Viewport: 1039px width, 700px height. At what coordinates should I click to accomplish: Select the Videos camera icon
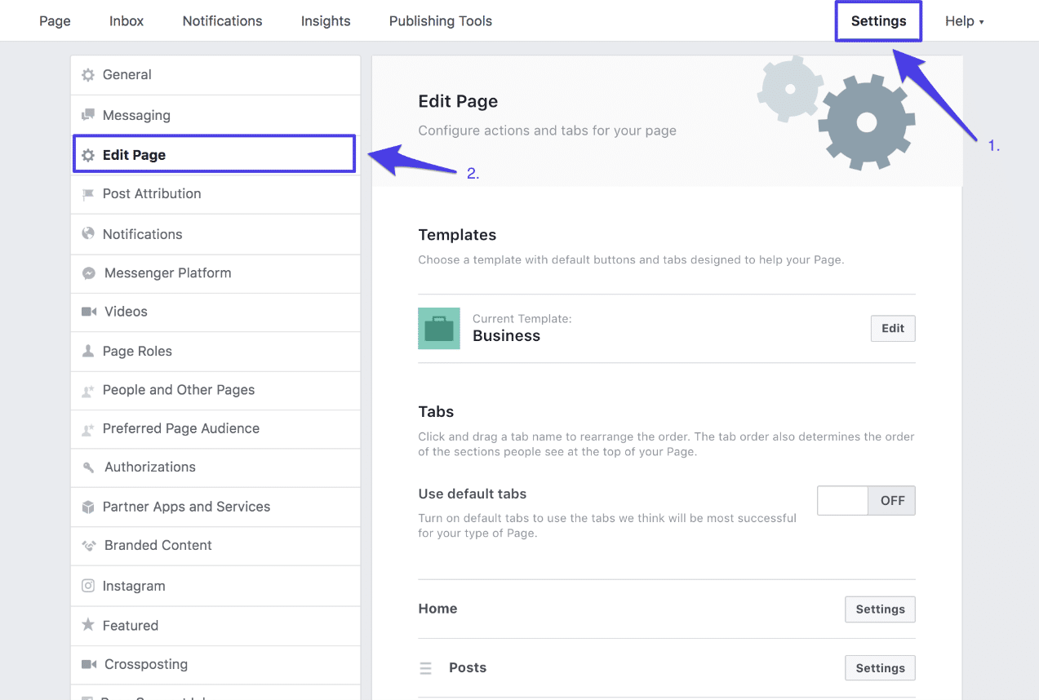[x=88, y=312]
